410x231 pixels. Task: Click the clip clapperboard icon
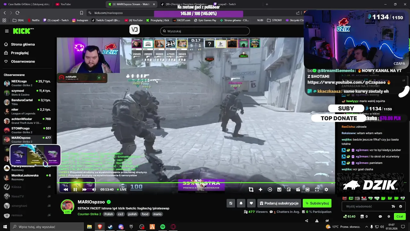click(x=298, y=190)
